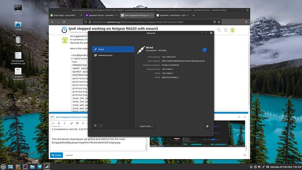This screenshot has height=170, width=302.
Task: Click Show Desktop in taskbar
Action: tap(11, 167)
